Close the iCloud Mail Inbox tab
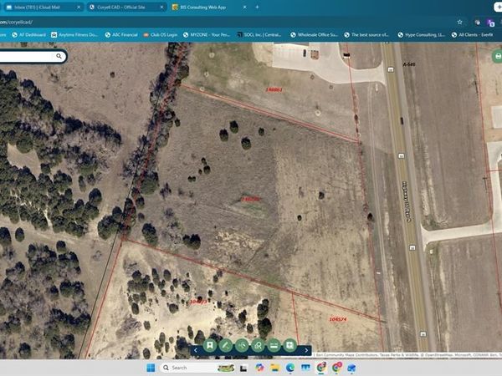502x376 pixels. 79,7
